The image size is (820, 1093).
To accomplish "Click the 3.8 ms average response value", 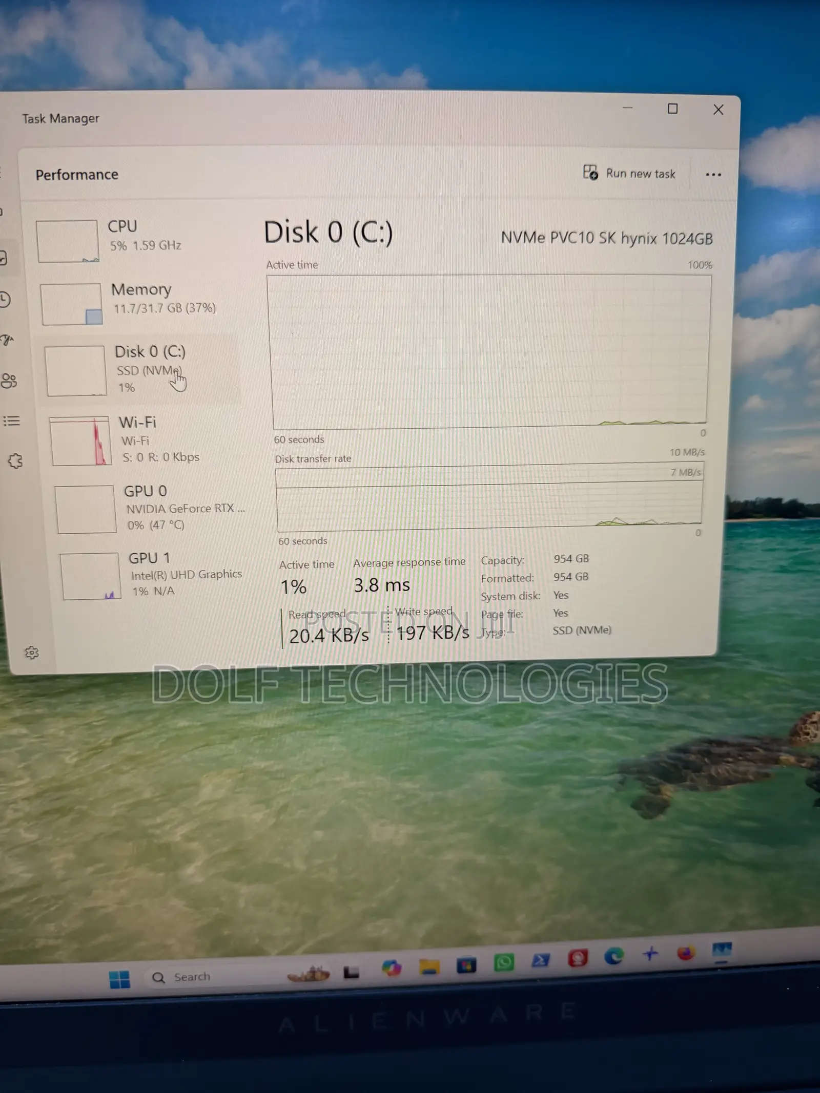I will (382, 585).
